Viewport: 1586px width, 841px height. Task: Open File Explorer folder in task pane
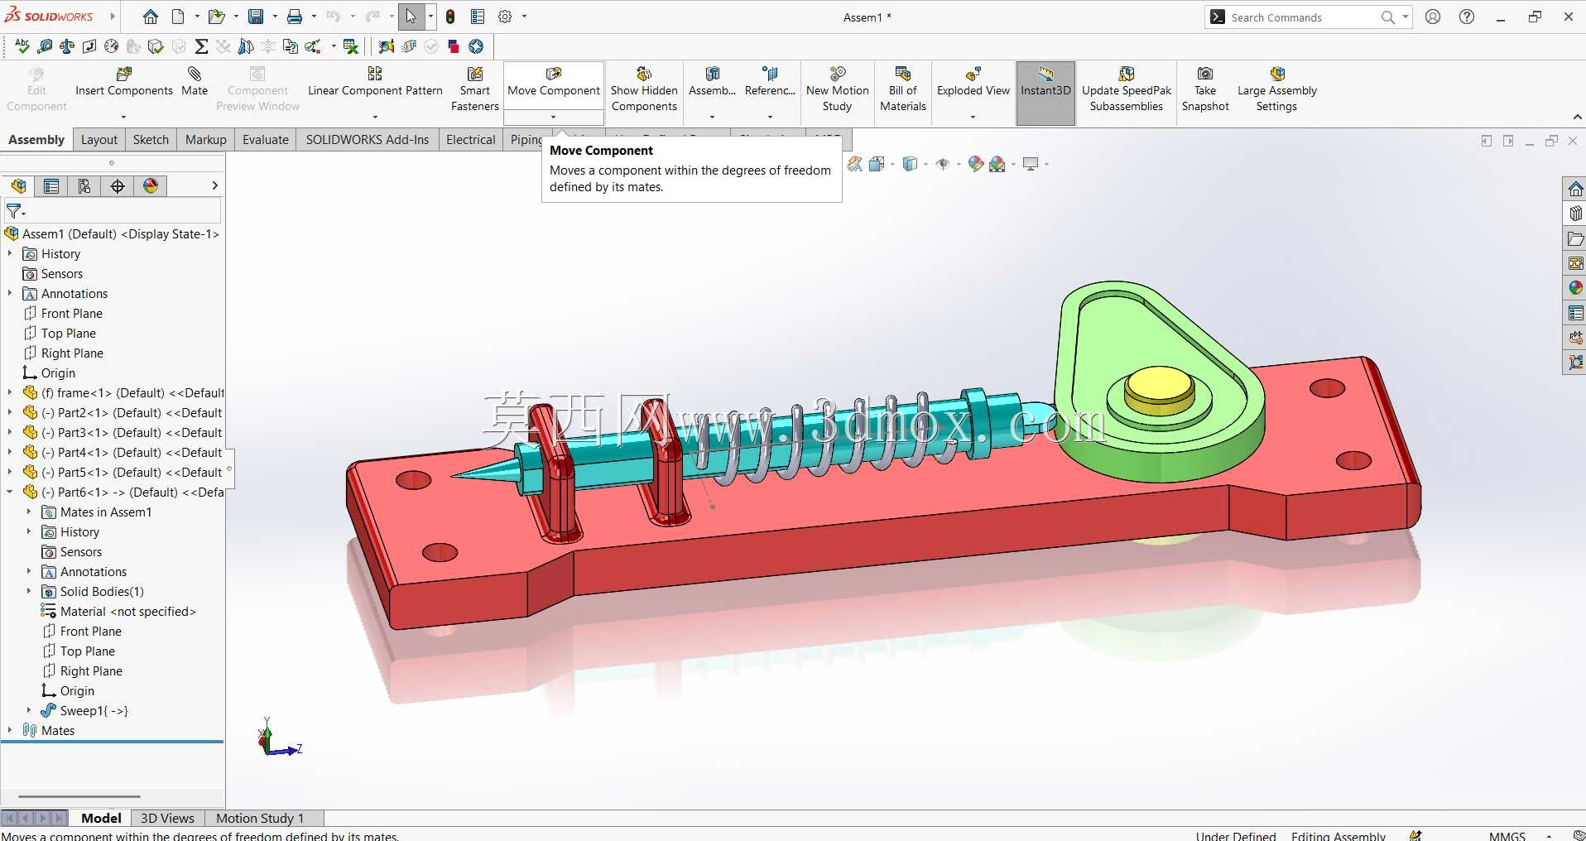click(x=1575, y=238)
